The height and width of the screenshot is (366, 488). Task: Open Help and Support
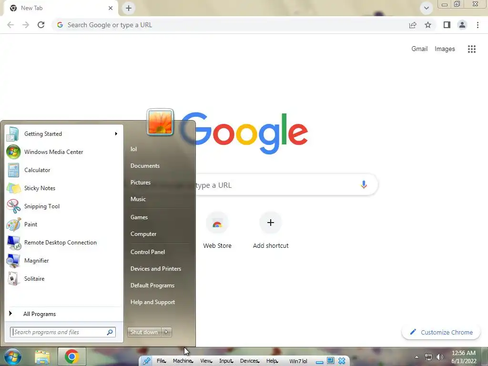(152, 302)
